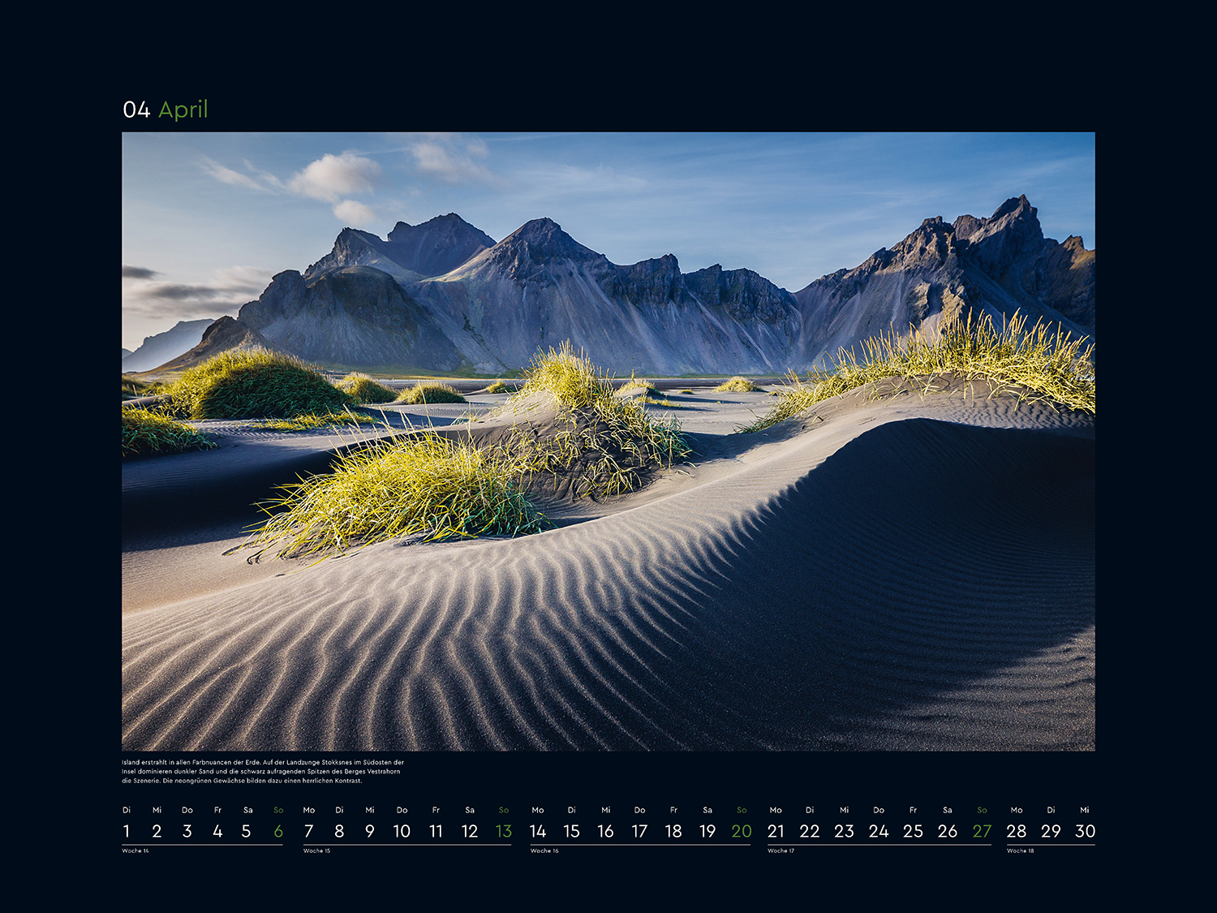The height and width of the screenshot is (913, 1217).
Task: Click the German photo caption text
Action: pyautogui.click(x=262, y=772)
